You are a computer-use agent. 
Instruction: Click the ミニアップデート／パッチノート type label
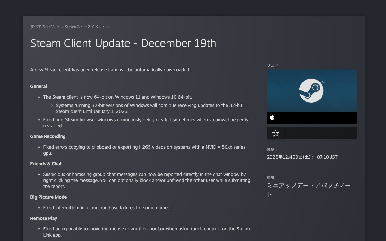(x=309, y=190)
